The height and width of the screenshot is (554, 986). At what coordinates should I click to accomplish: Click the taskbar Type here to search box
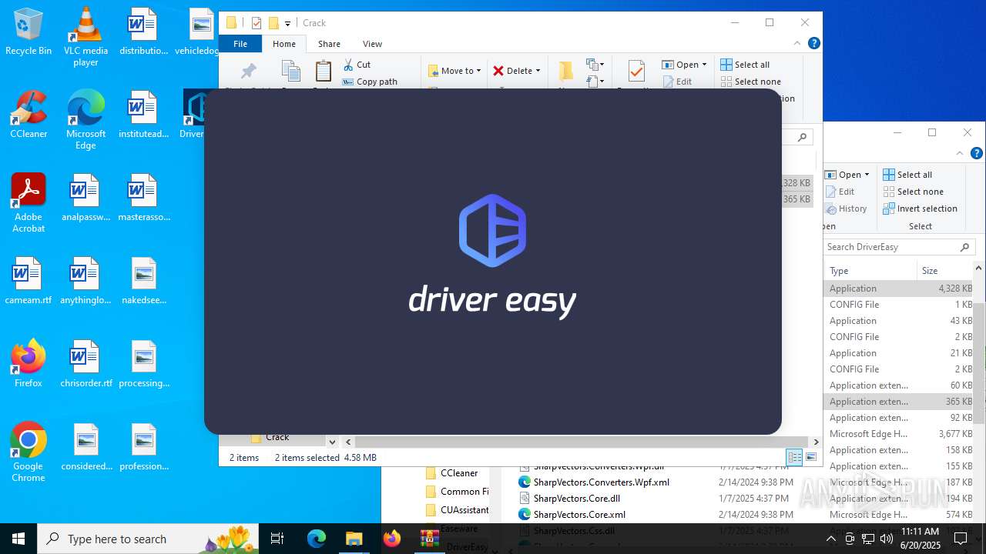[148, 539]
